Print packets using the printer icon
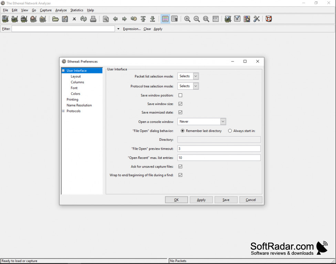This screenshot has width=336, height=264. point(93,19)
